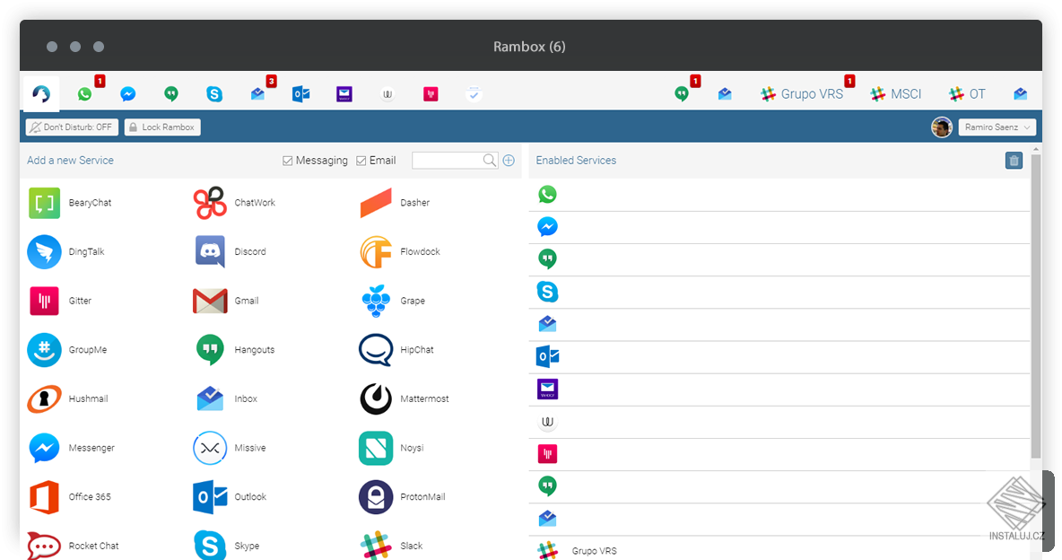Viewport: 1062px width, 560px height.
Task: Add the GroupMe service
Action: click(68, 350)
